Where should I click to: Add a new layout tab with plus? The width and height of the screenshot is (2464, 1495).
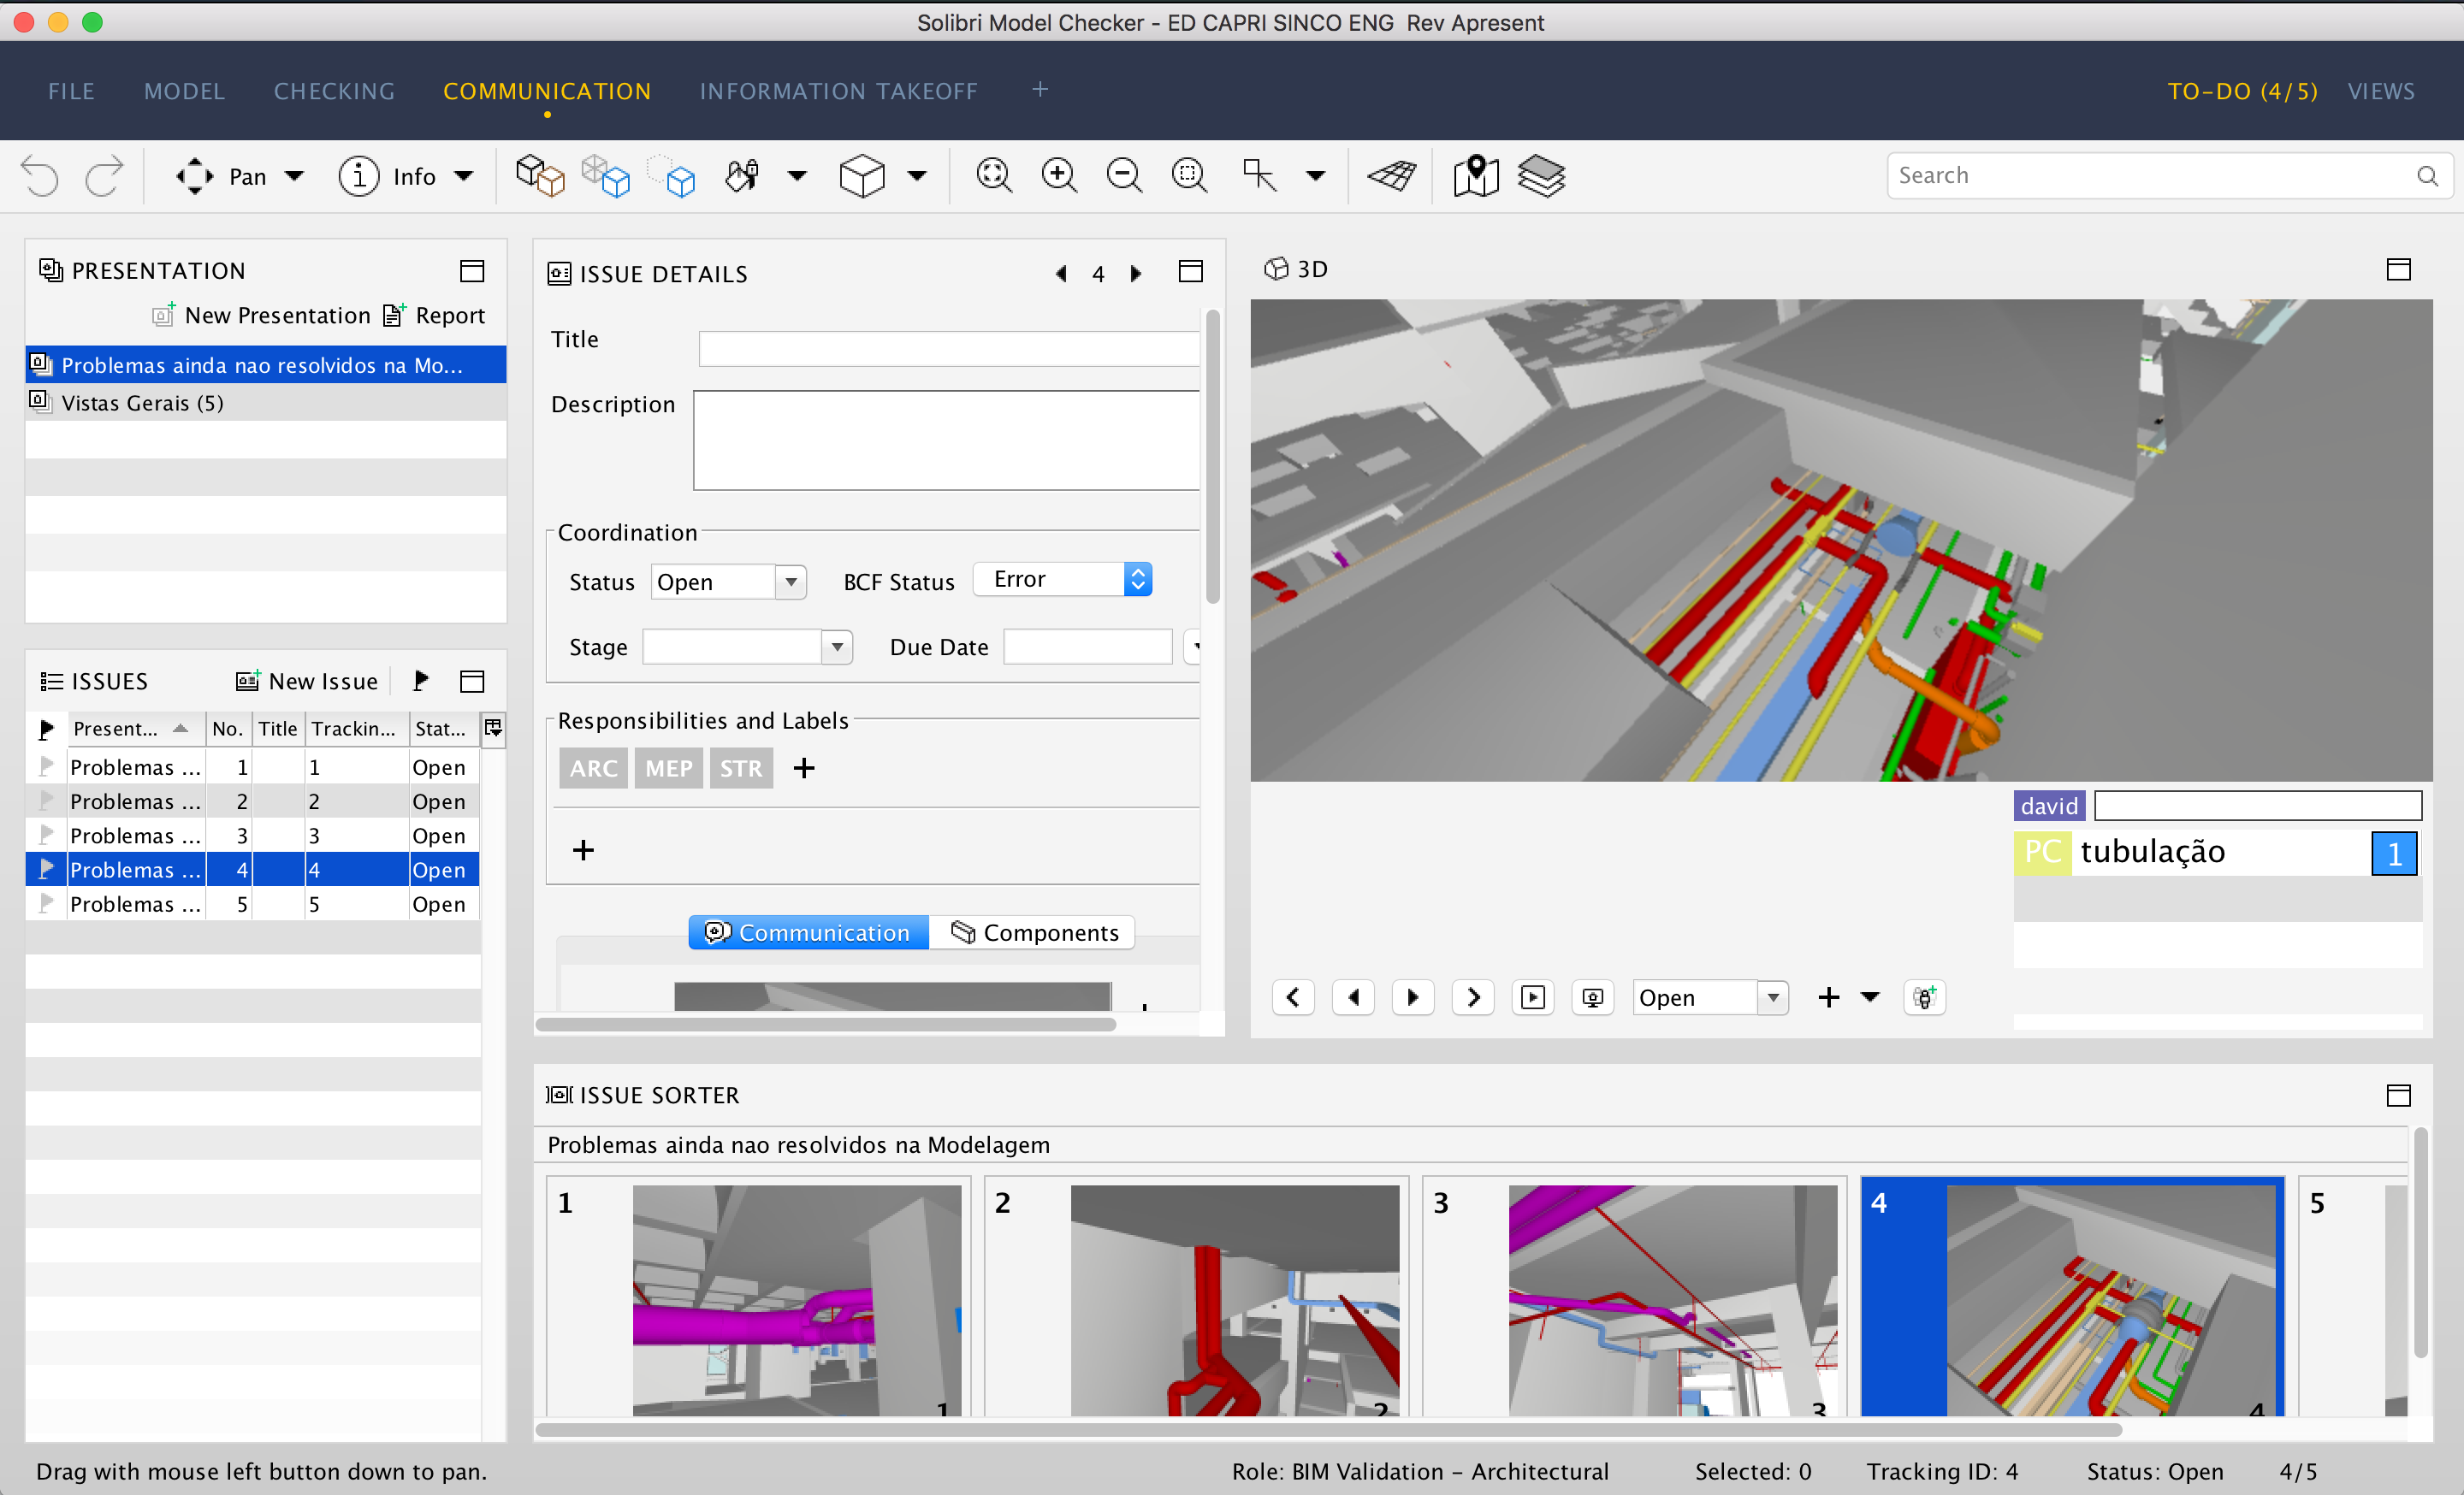[1040, 90]
